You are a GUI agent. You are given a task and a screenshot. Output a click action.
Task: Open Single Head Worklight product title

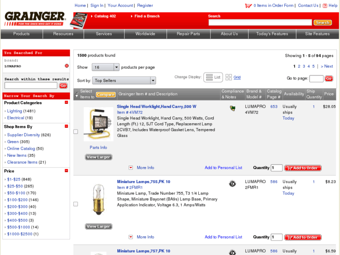[x=157, y=107]
